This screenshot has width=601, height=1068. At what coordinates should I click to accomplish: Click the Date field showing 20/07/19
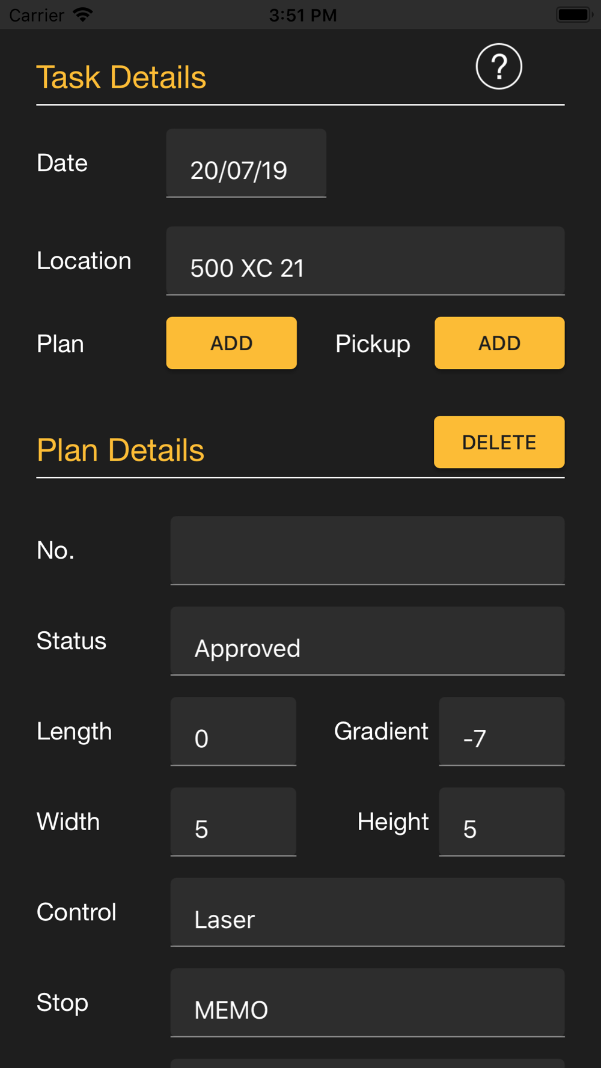click(246, 163)
